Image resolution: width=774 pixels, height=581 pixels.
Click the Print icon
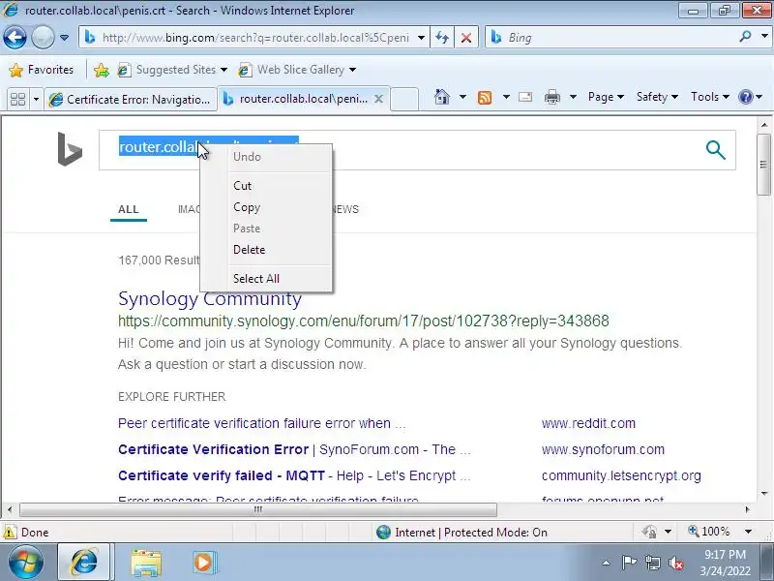pyautogui.click(x=551, y=97)
